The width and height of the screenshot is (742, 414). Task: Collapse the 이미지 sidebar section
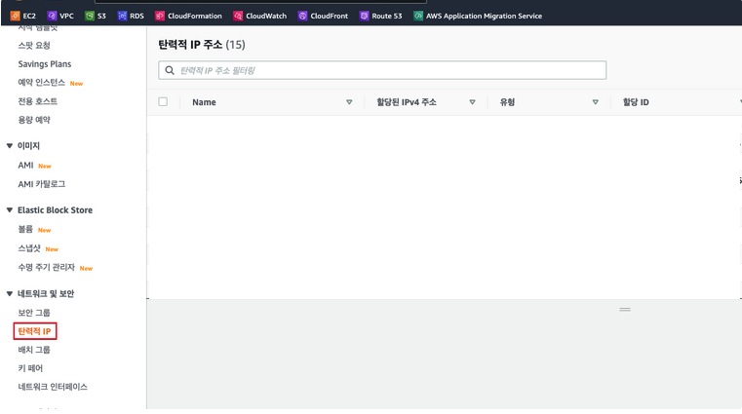(10, 146)
